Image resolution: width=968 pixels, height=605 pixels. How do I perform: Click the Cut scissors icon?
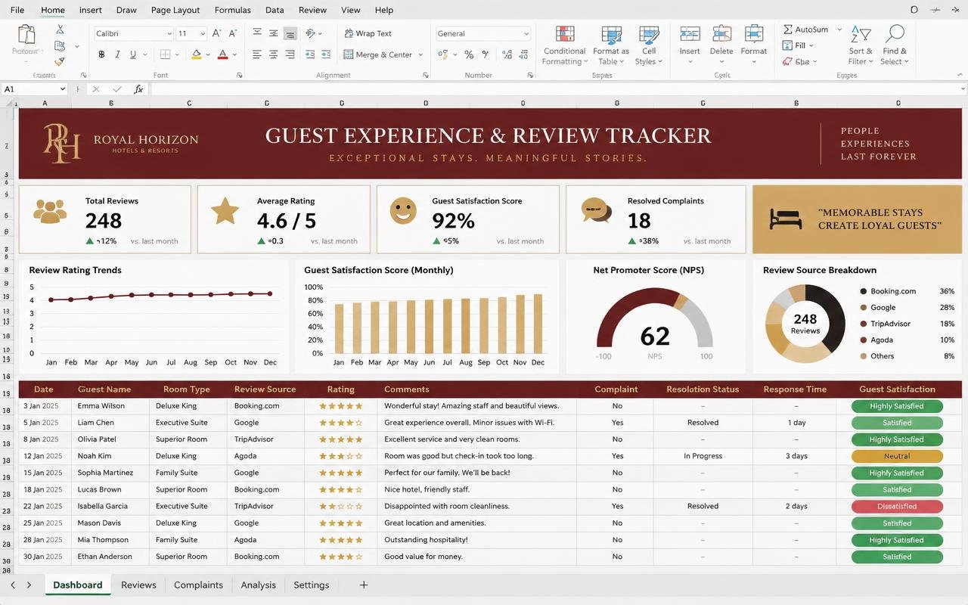click(x=60, y=29)
